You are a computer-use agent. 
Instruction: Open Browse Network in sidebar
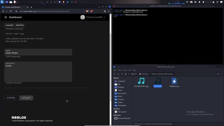tap(124, 118)
